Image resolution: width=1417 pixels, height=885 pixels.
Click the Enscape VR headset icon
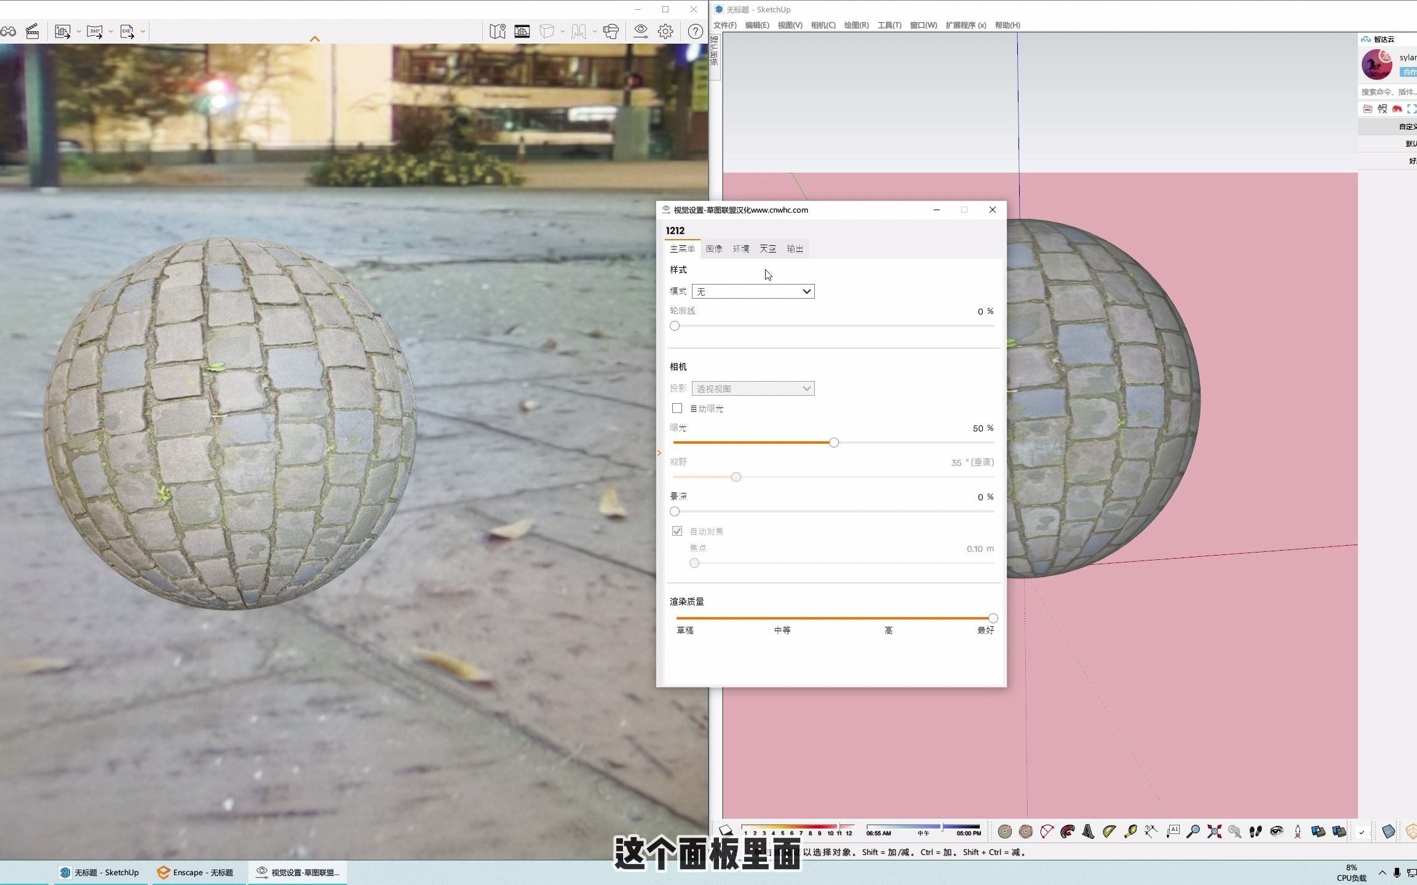click(611, 31)
